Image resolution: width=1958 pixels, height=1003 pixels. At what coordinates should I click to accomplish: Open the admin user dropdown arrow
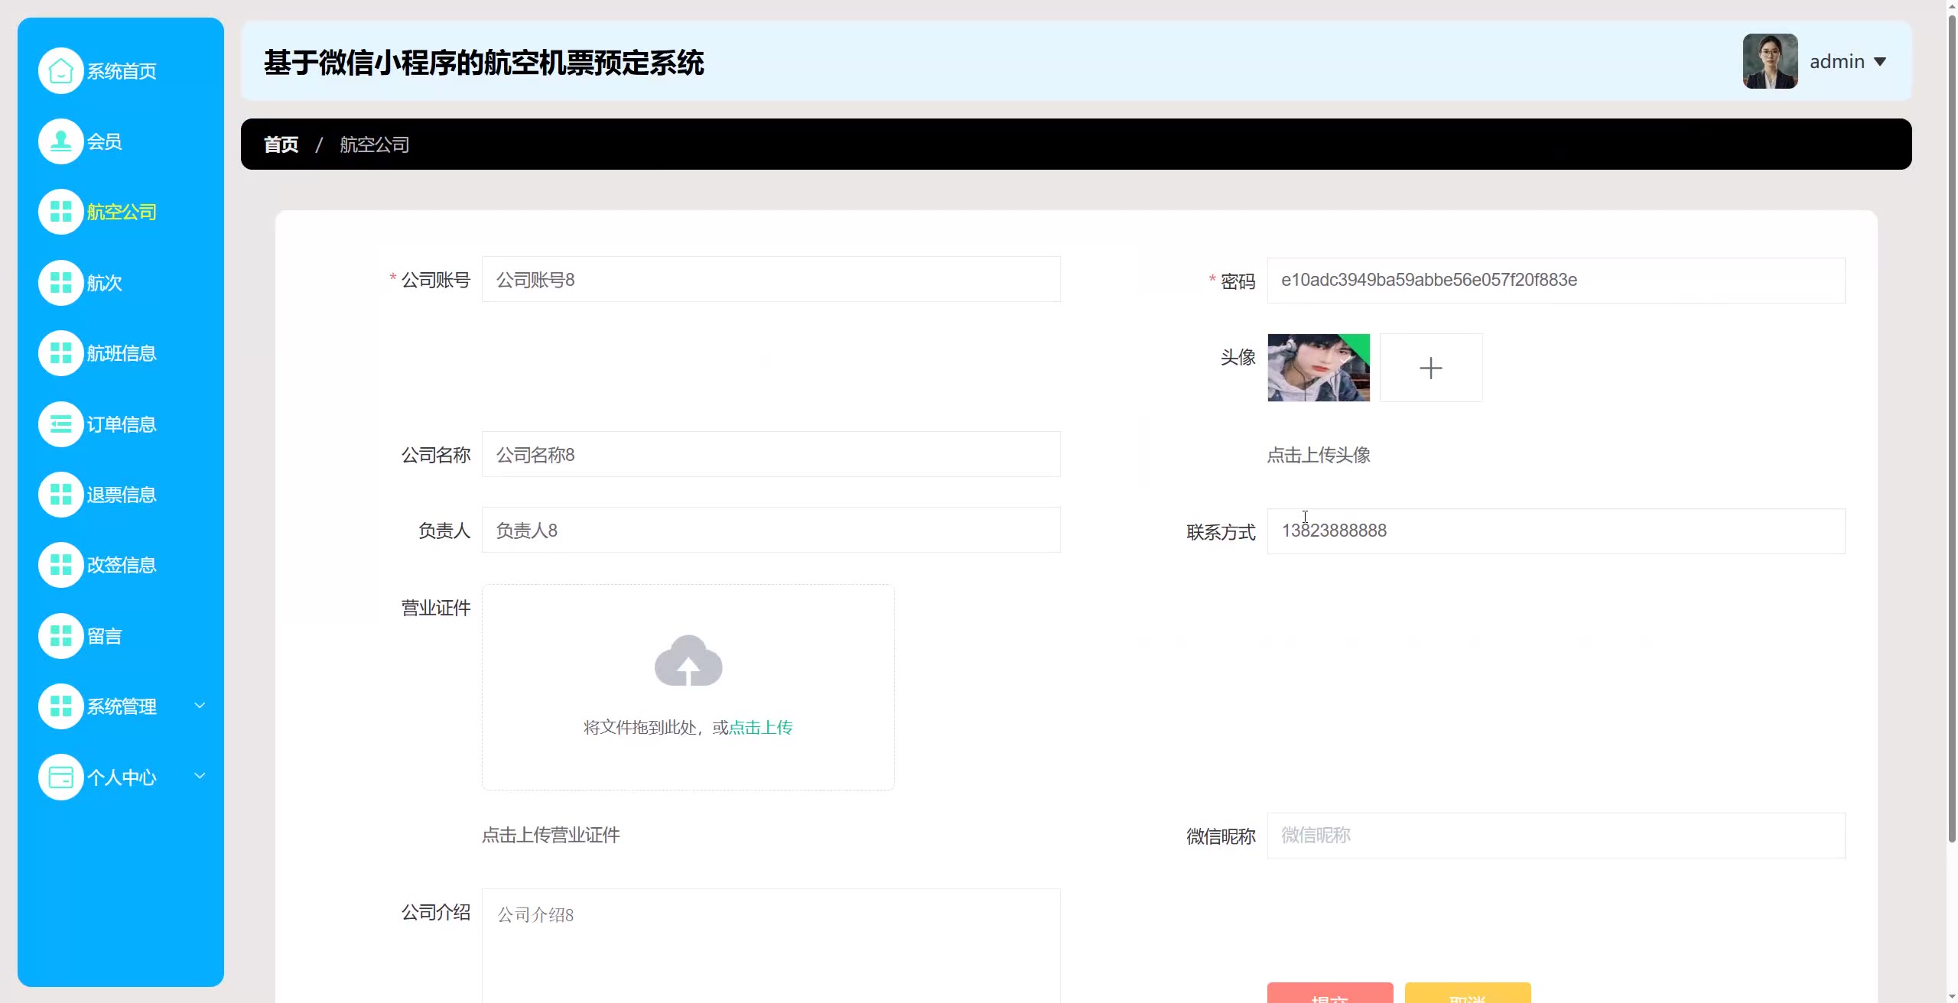[x=1879, y=62]
